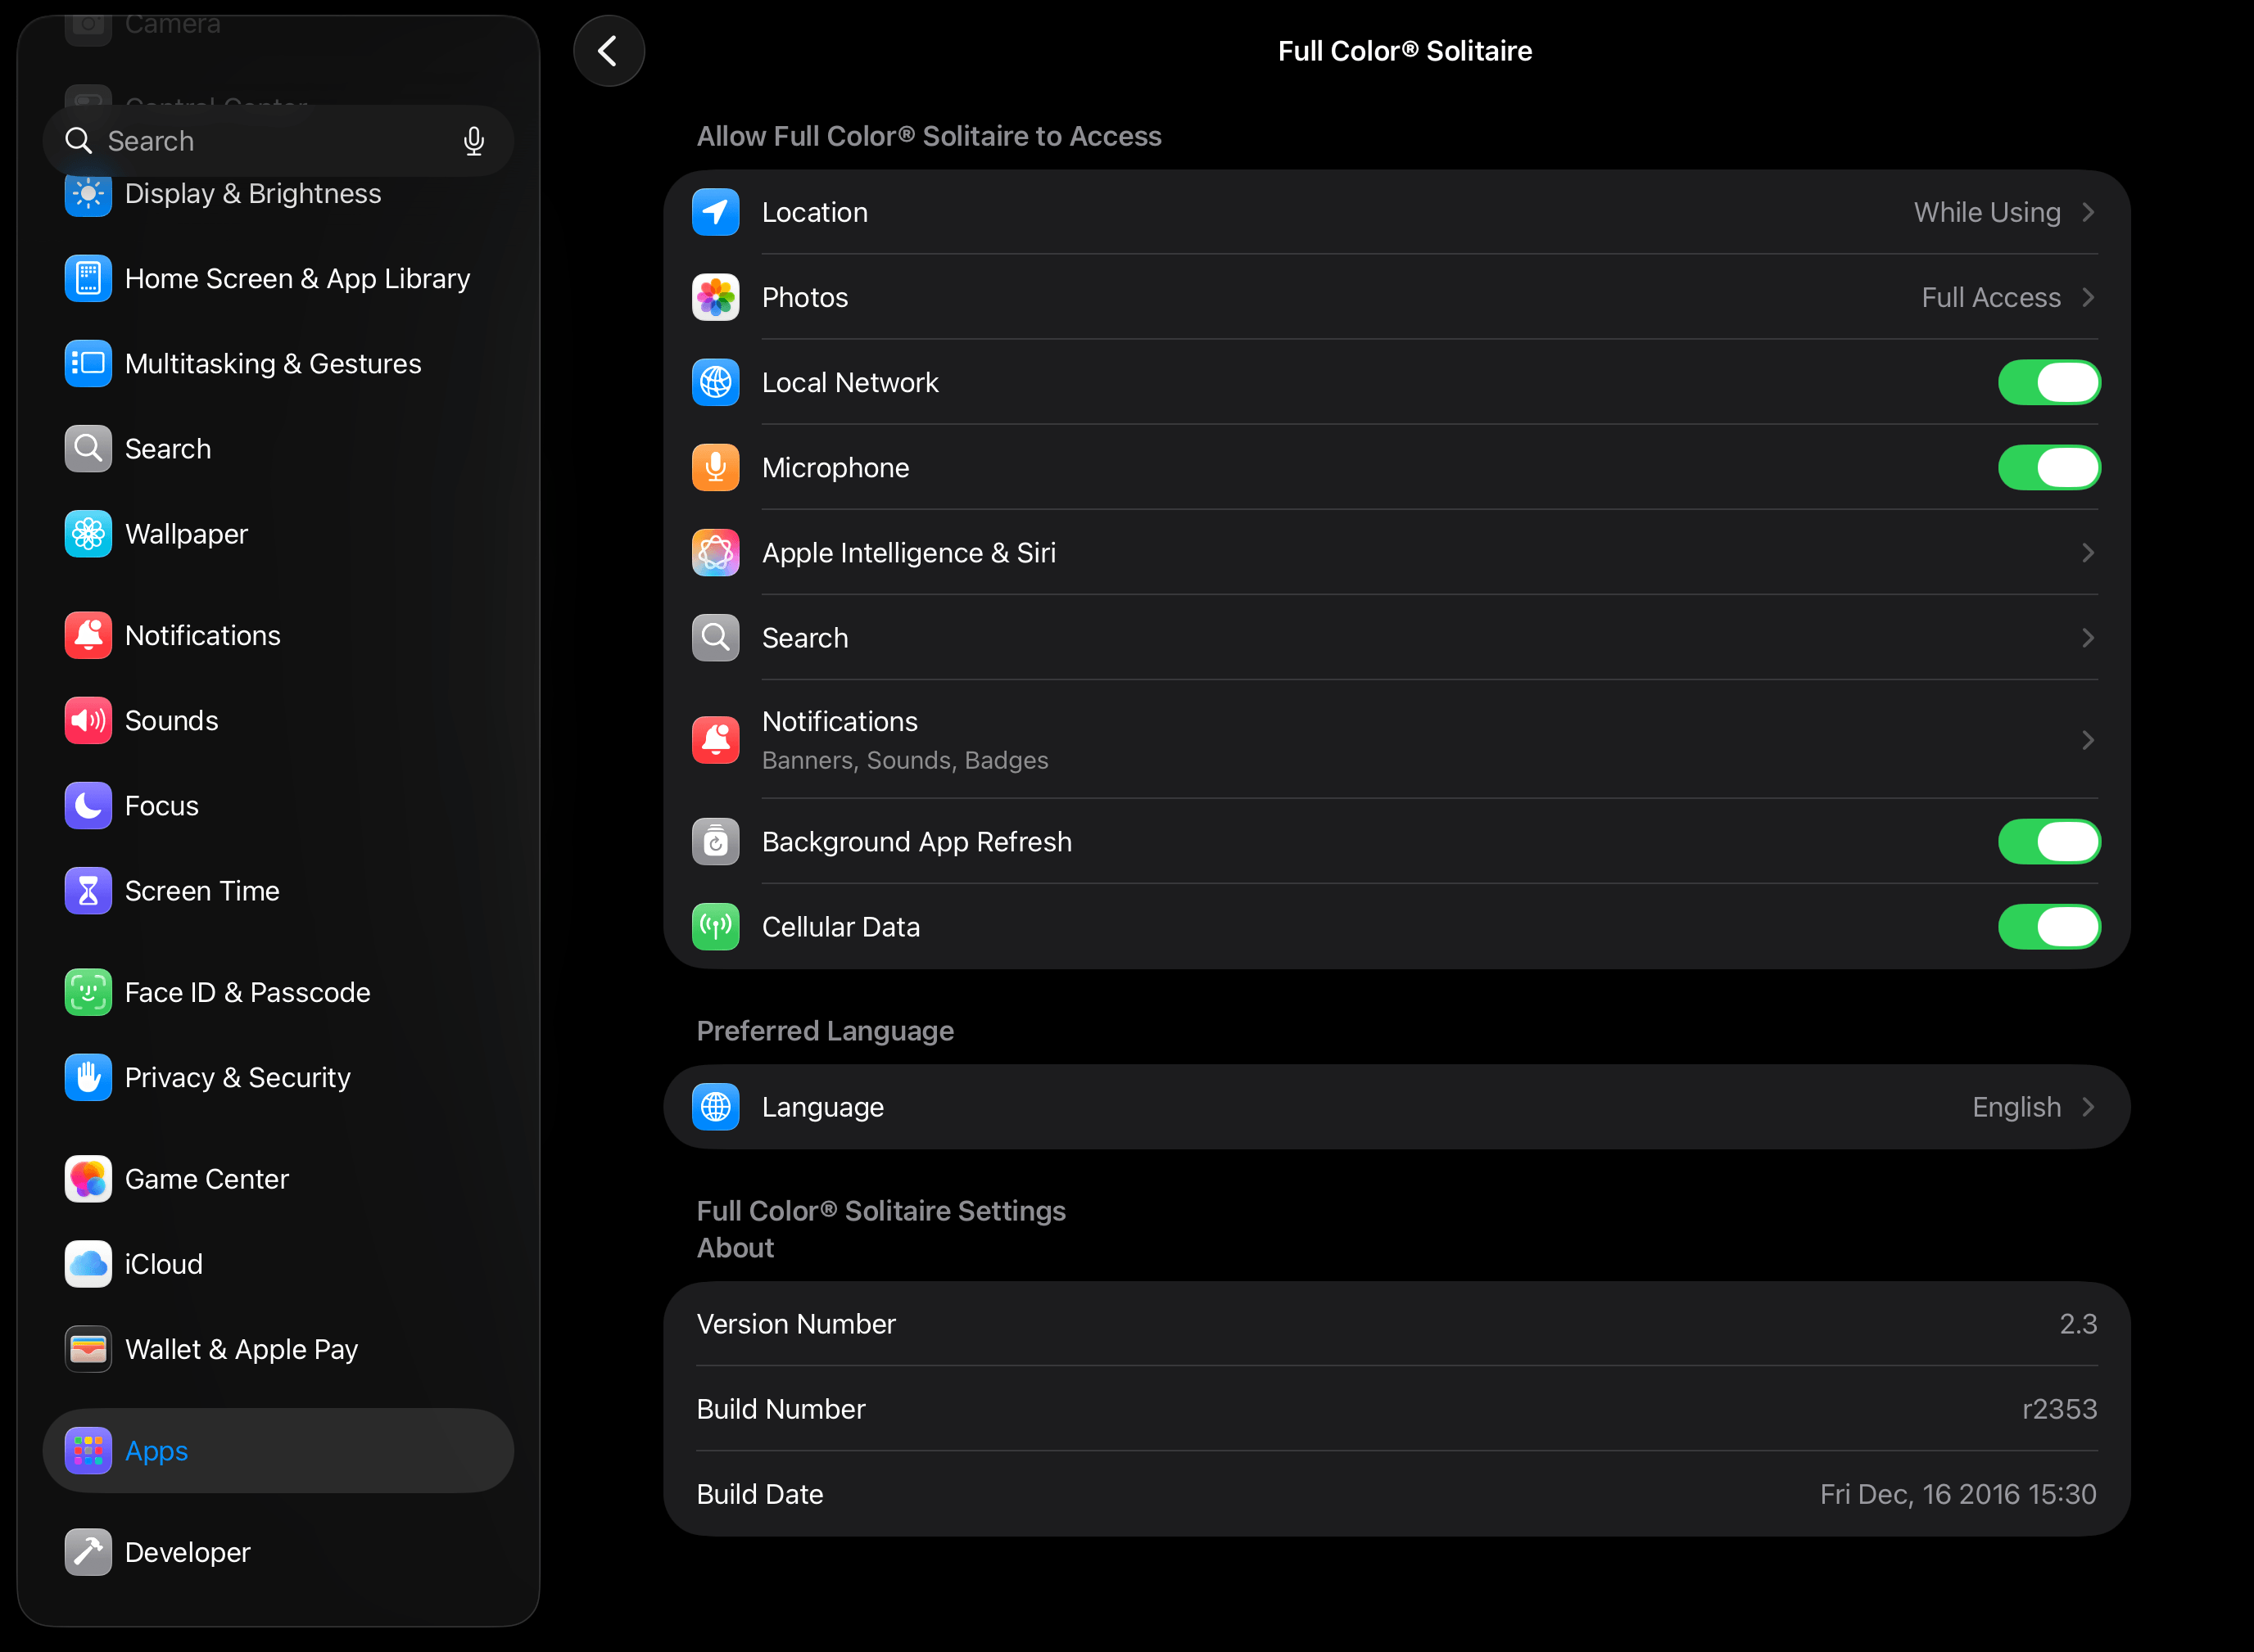Click the Face ID & Passcode icon

(88, 993)
